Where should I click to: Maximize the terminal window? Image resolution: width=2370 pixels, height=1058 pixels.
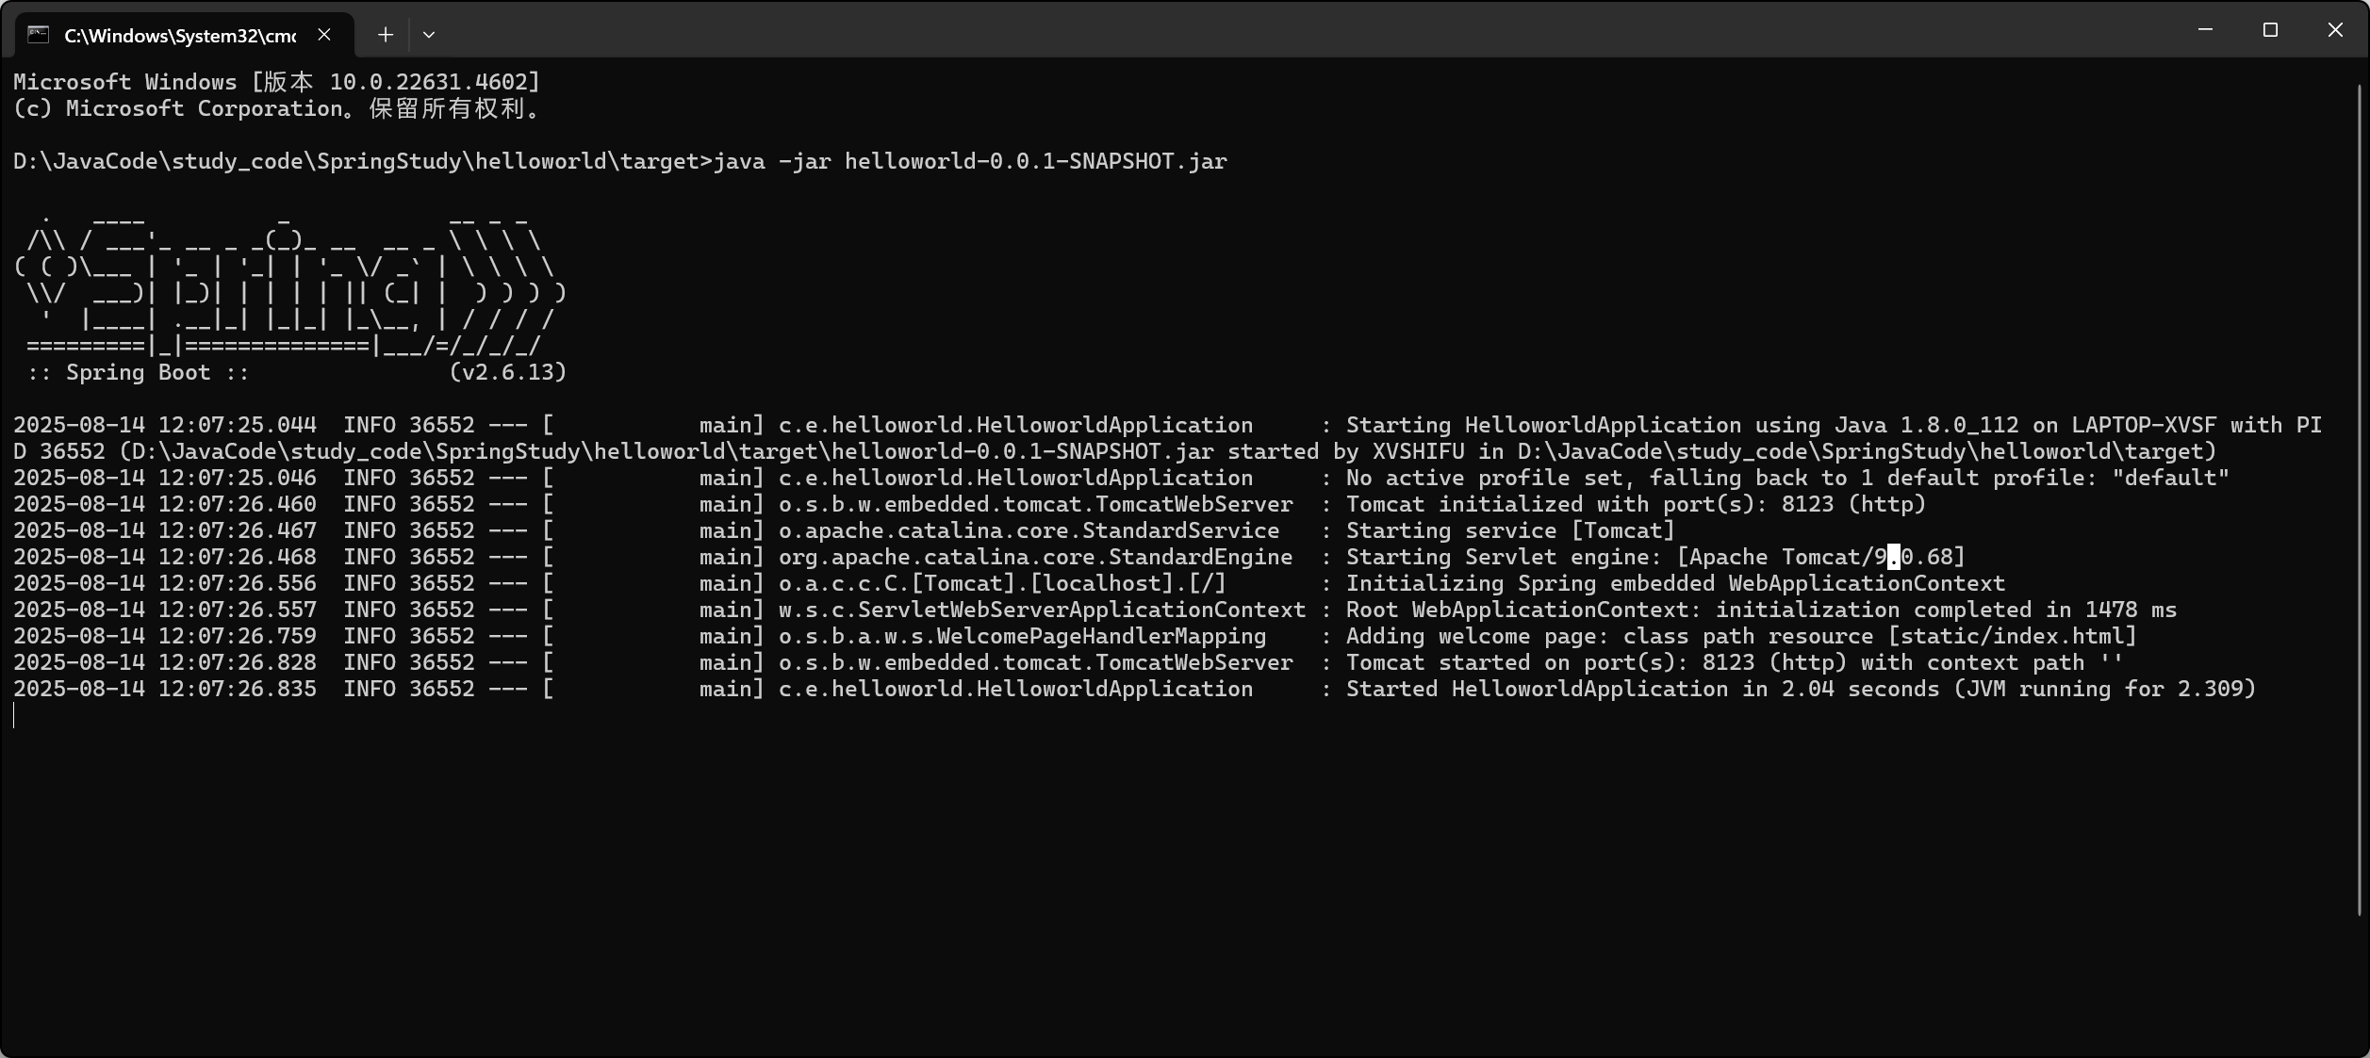[x=2270, y=30]
